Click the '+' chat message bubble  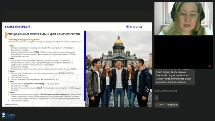point(157,98)
